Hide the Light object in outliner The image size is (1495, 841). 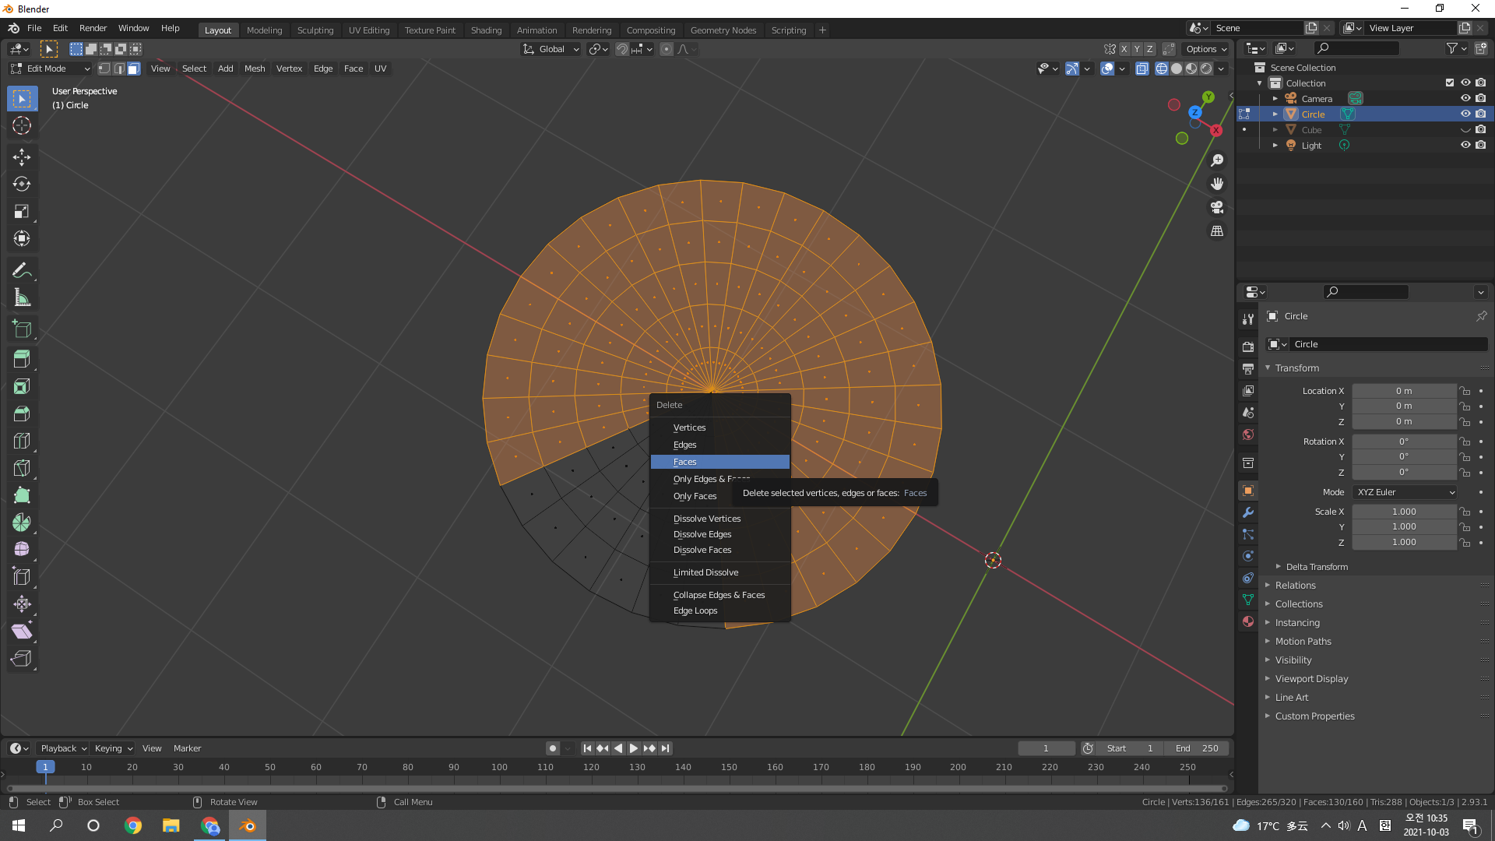pyautogui.click(x=1465, y=146)
